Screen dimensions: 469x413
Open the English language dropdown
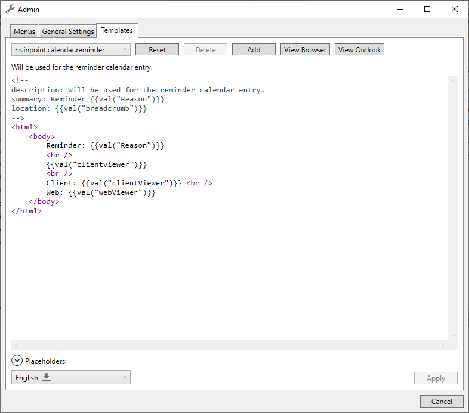70,377
